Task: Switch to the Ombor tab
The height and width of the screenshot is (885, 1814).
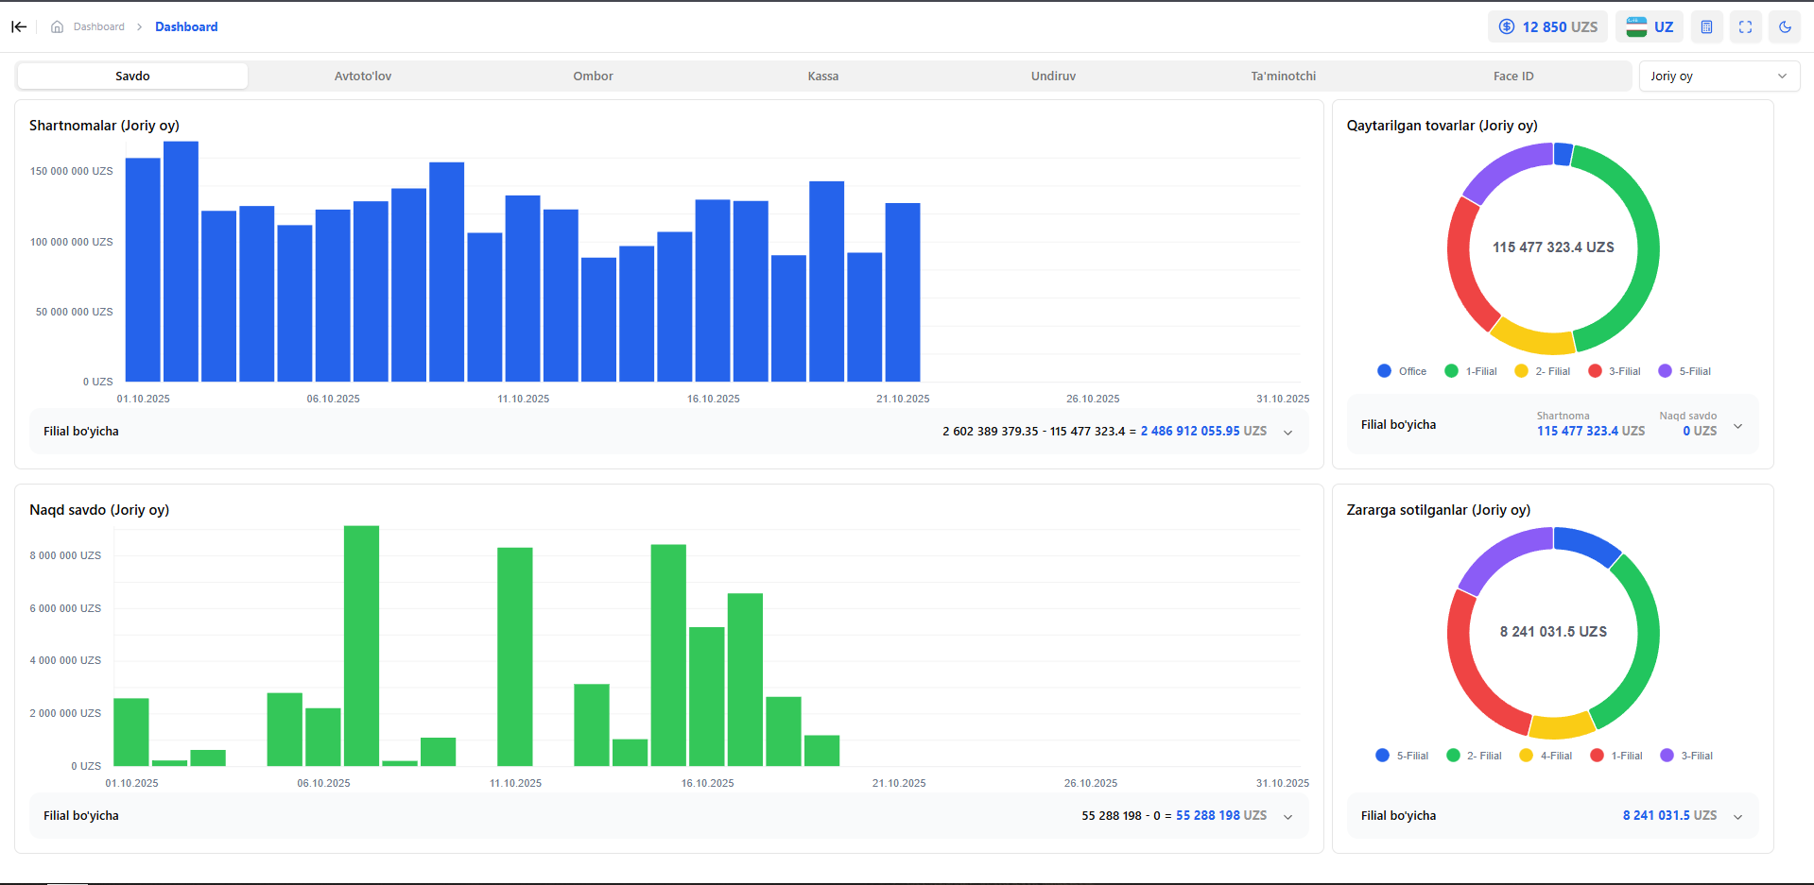Action: (x=593, y=77)
